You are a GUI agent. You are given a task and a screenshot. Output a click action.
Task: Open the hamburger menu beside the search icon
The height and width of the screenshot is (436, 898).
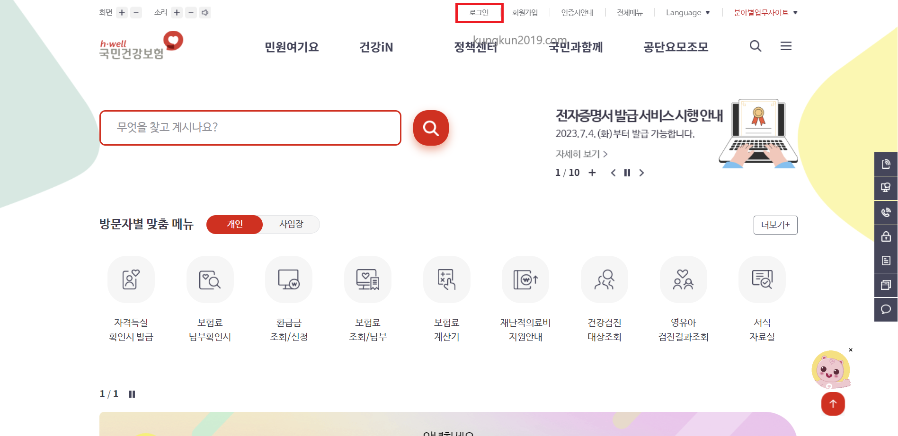[786, 46]
